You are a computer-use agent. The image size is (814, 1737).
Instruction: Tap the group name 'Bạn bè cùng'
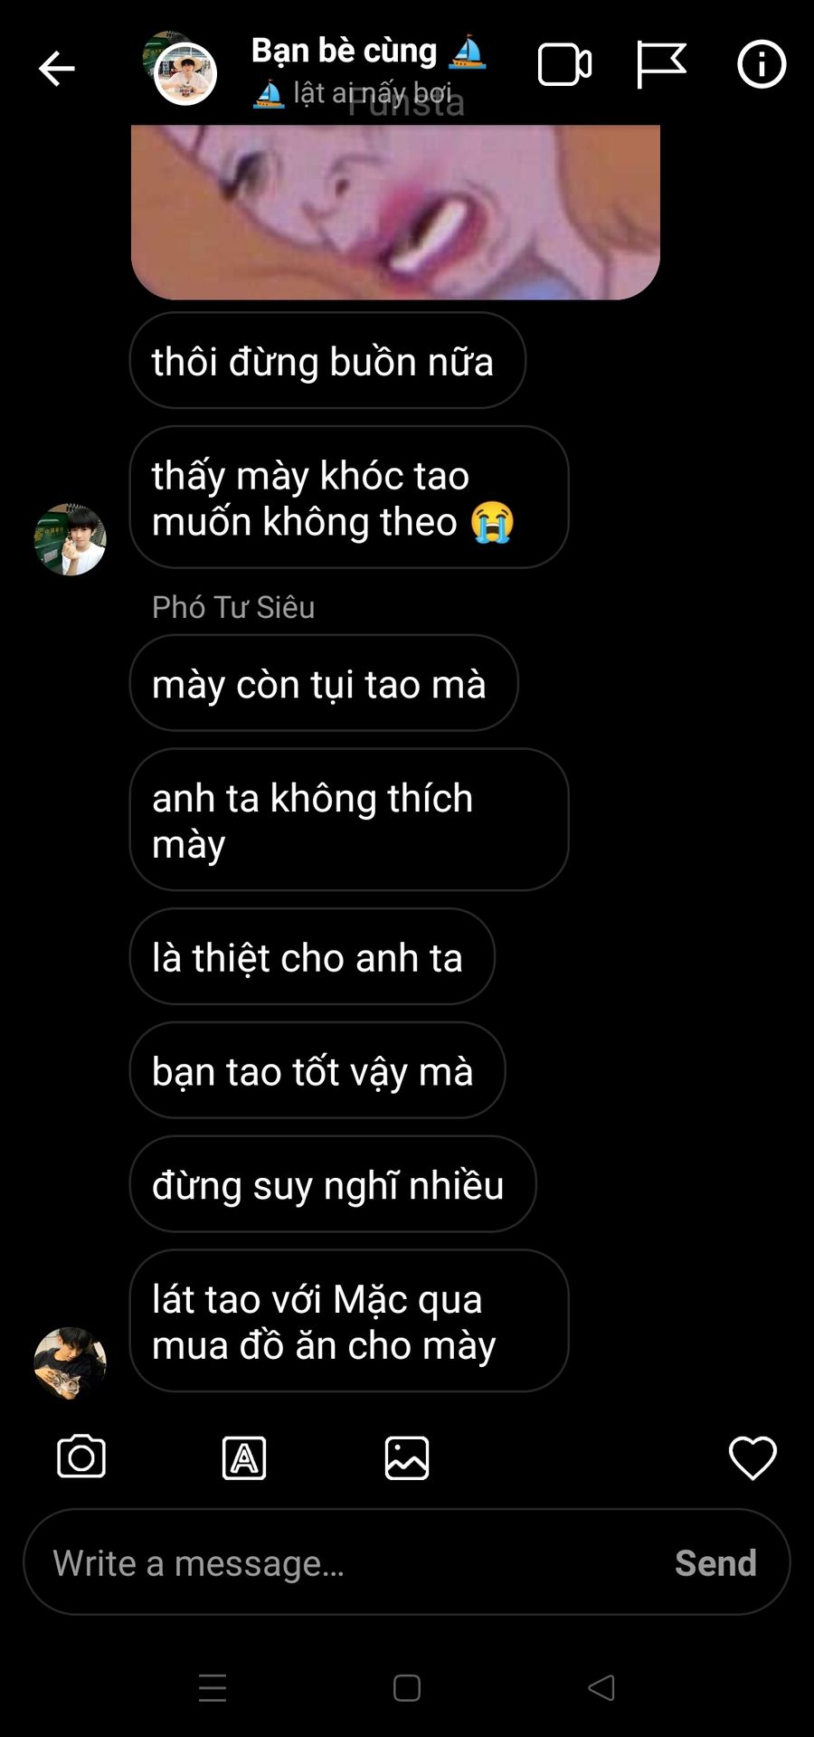click(344, 51)
